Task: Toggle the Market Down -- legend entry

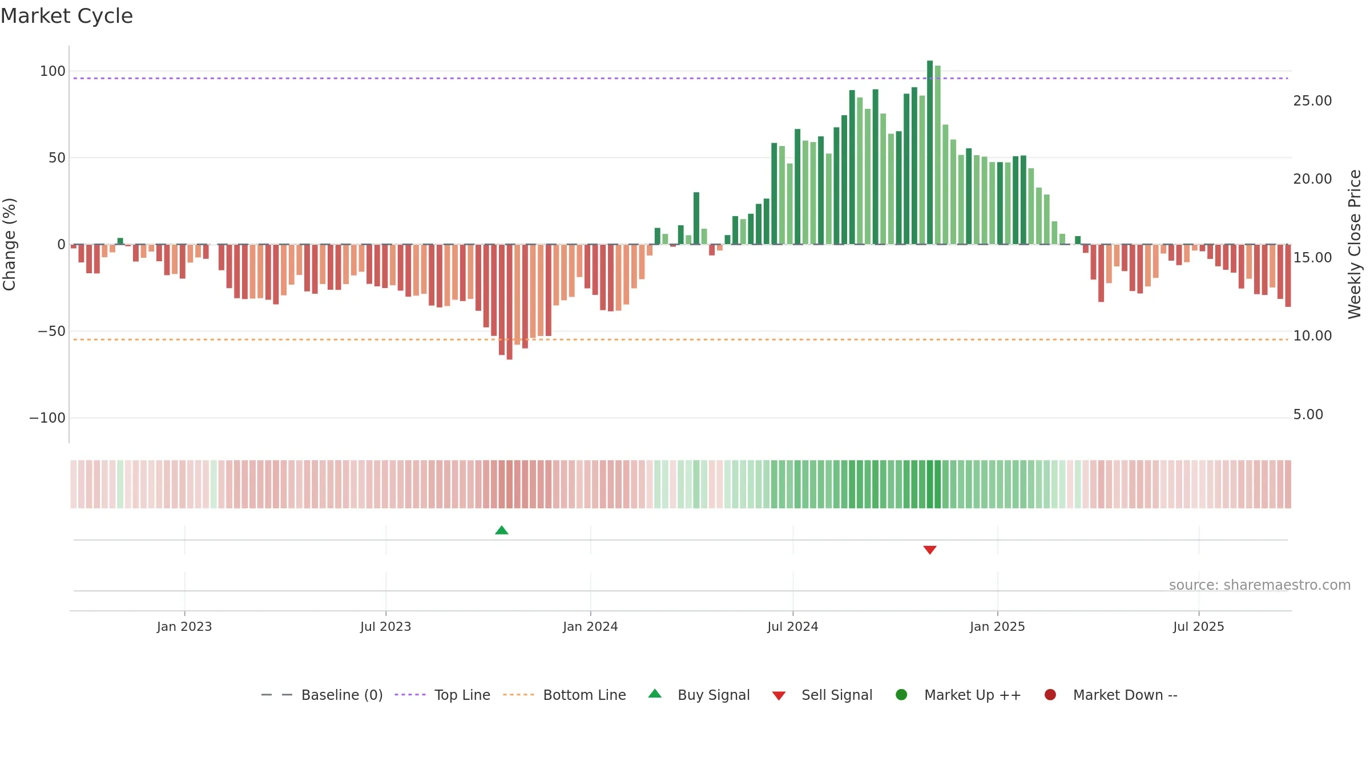Action: [1111, 695]
